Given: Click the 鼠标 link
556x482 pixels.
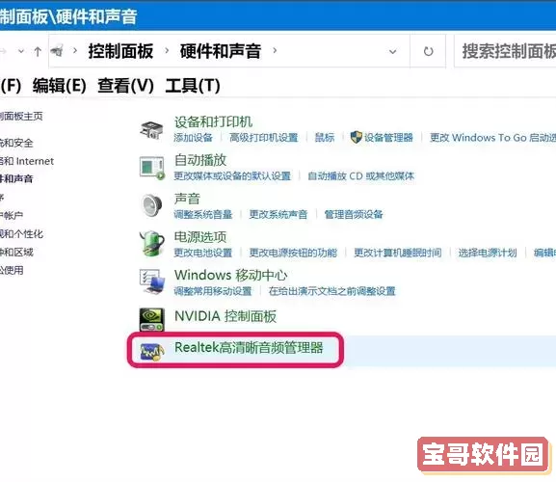Looking at the screenshot, I should (325, 138).
